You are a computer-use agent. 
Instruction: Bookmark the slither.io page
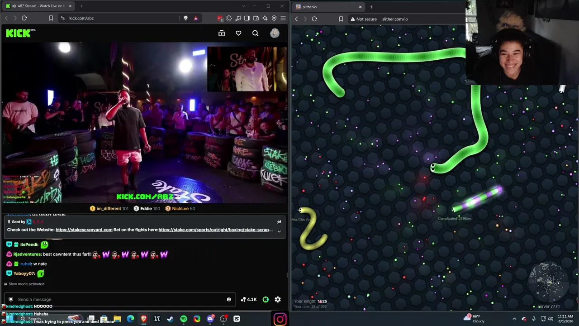tap(341, 19)
